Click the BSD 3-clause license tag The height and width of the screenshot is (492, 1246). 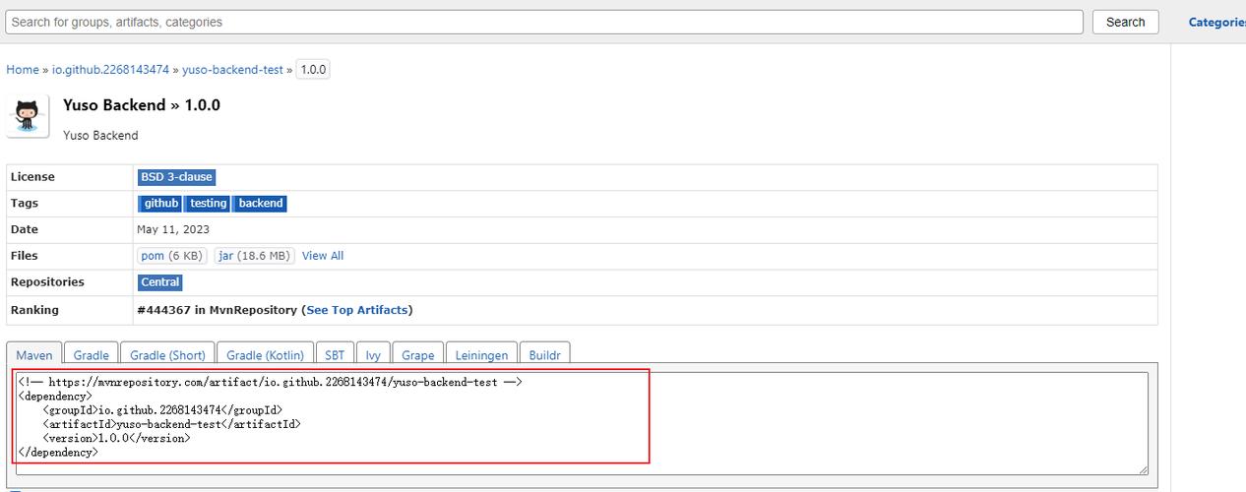click(176, 177)
